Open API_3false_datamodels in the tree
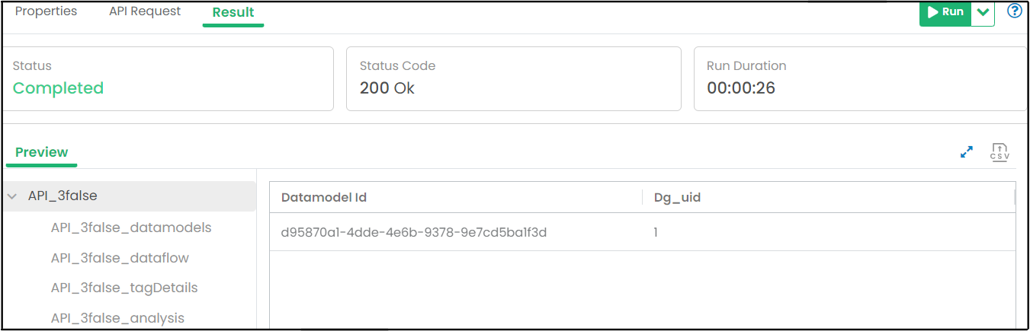Viewport: 1030px width, 331px height. (131, 228)
